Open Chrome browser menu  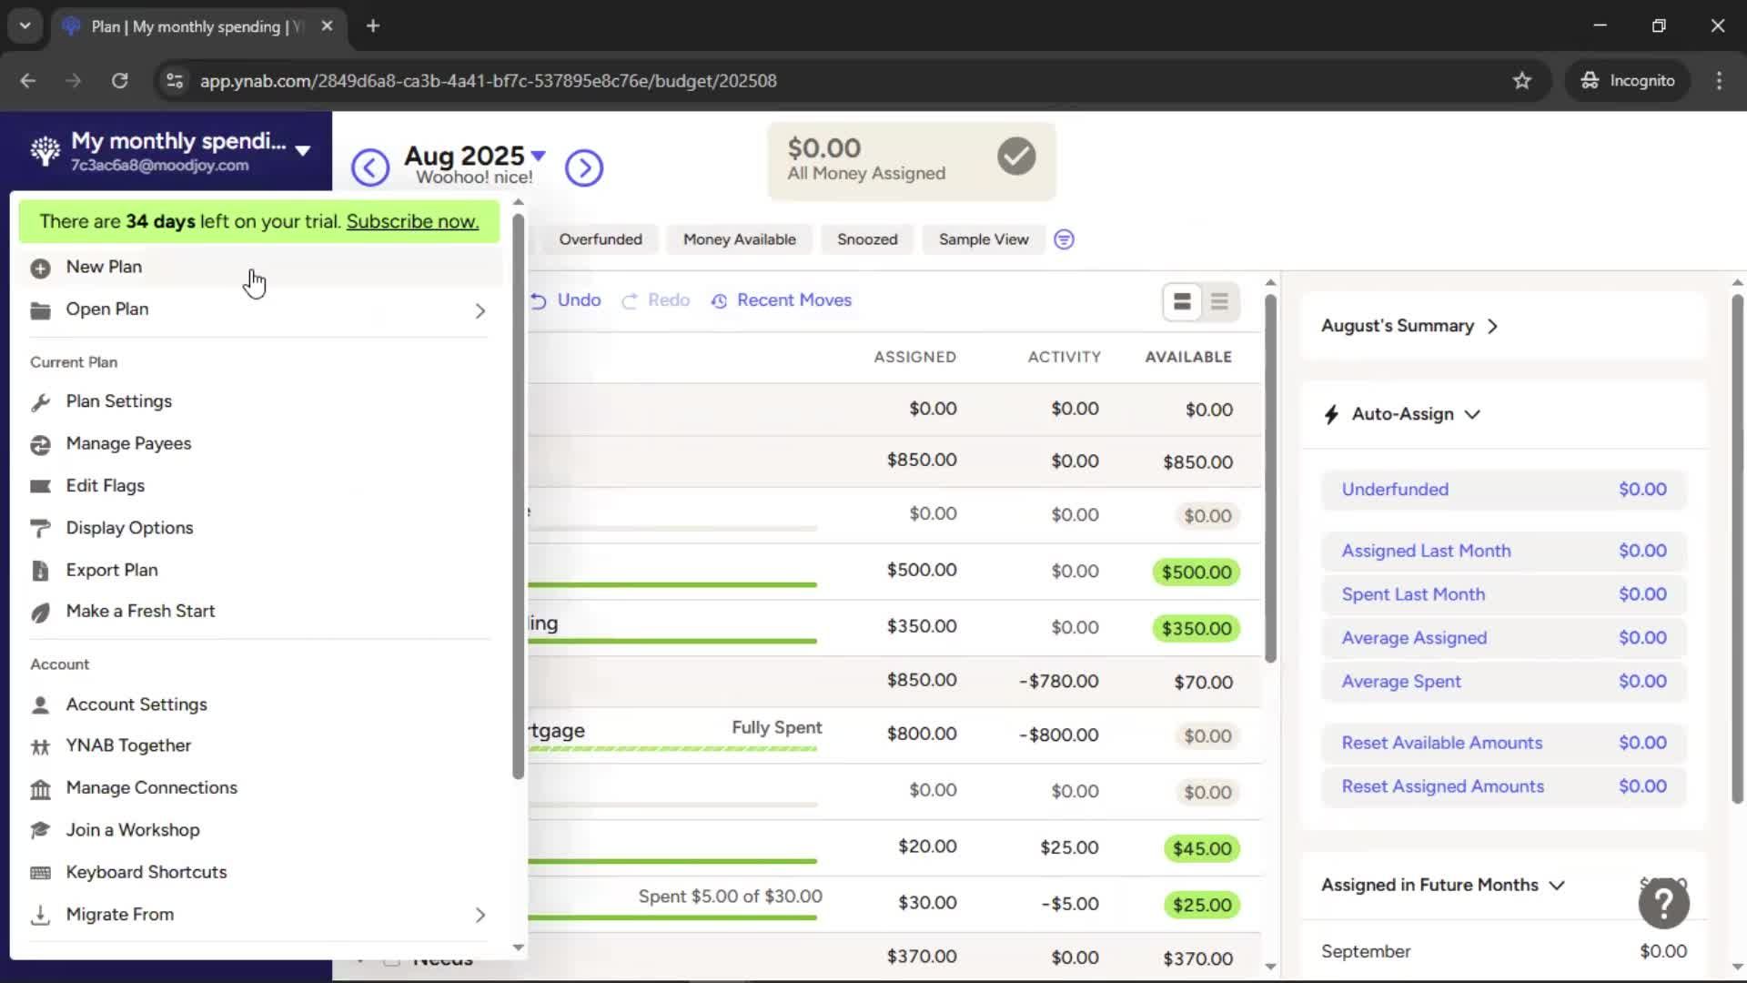pyautogui.click(x=1719, y=81)
